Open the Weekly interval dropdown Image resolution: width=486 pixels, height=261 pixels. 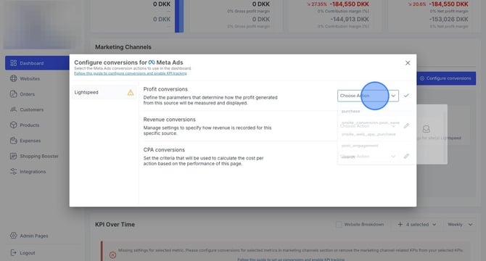pos(460,225)
